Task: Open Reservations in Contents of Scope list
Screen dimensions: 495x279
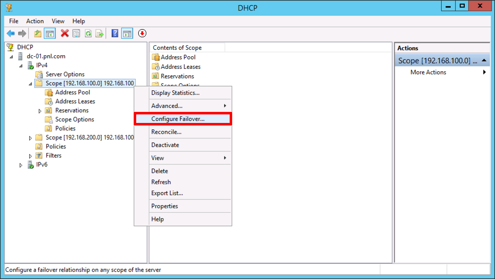Action: point(177,76)
